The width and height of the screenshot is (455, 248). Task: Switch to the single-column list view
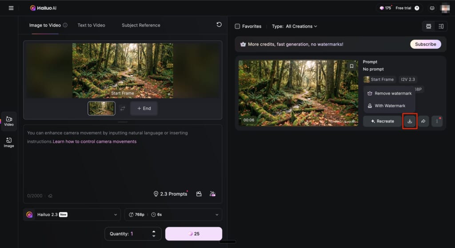(x=429, y=26)
